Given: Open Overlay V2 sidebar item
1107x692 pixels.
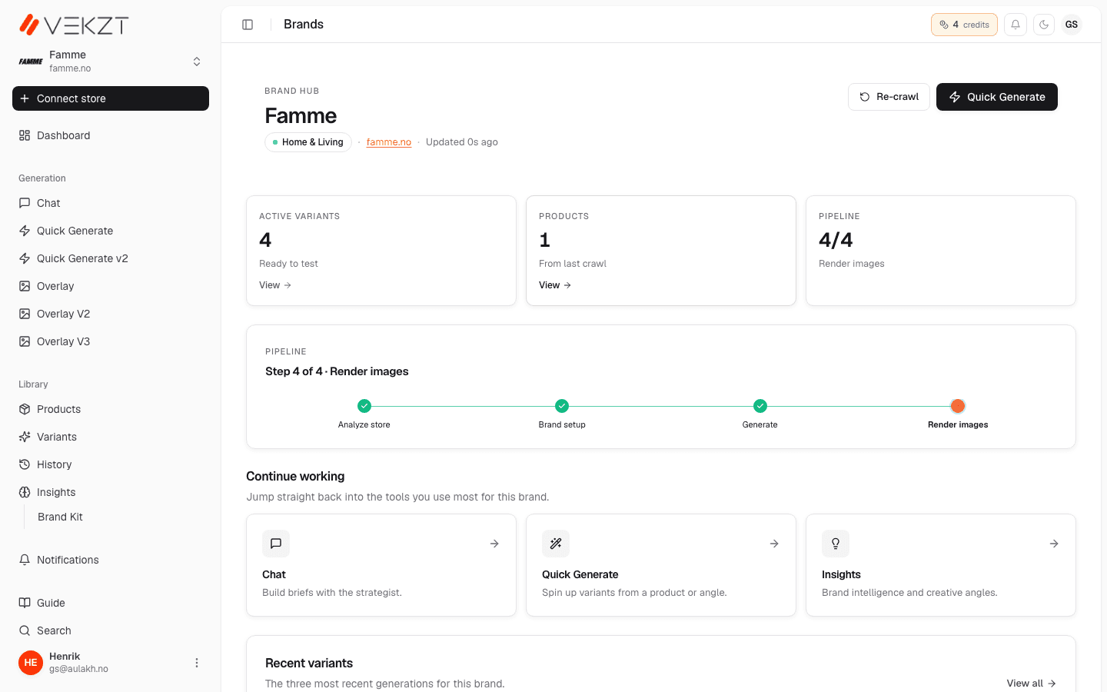Looking at the screenshot, I should 111,314.
